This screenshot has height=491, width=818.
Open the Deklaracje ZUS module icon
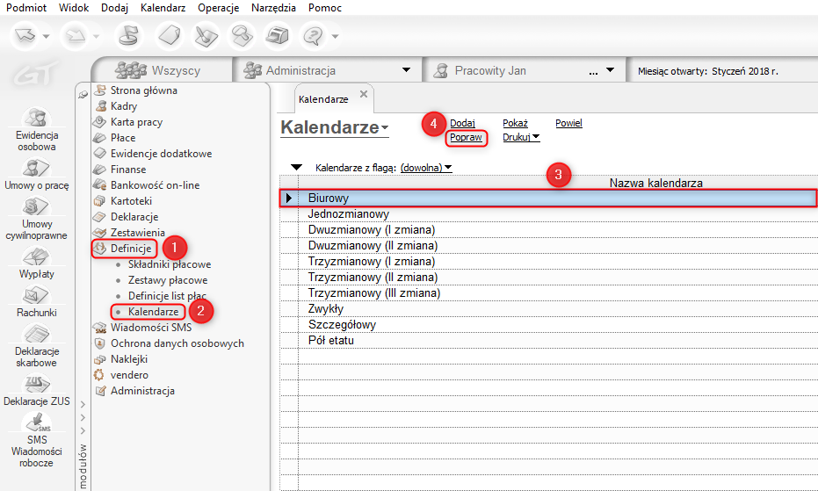[x=37, y=384]
